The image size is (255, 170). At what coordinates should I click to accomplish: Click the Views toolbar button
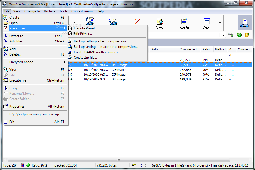pyautogui.click(x=207, y=23)
